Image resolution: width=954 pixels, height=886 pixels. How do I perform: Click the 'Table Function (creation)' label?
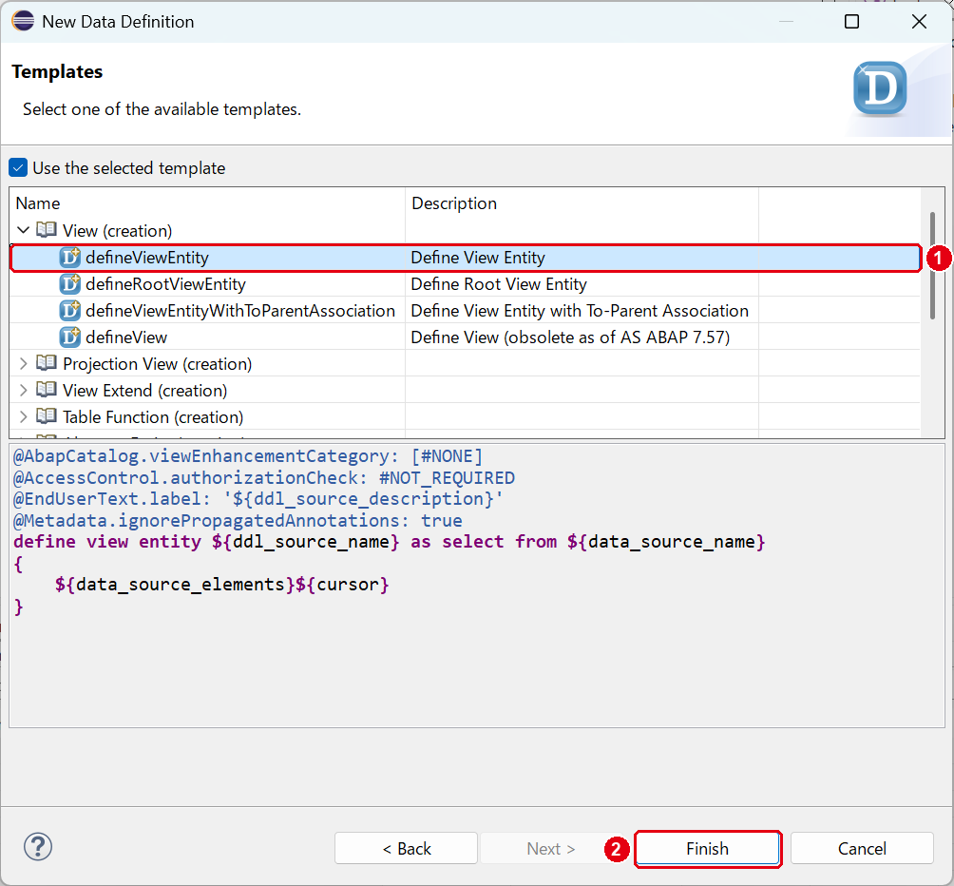(153, 416)
